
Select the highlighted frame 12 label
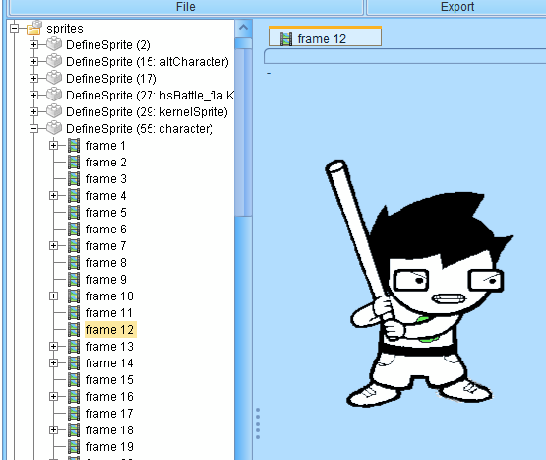point(110,330)
